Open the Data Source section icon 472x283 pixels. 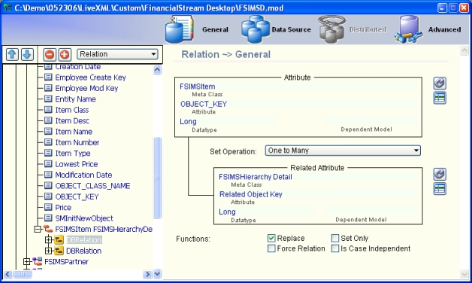pos(256,29)
